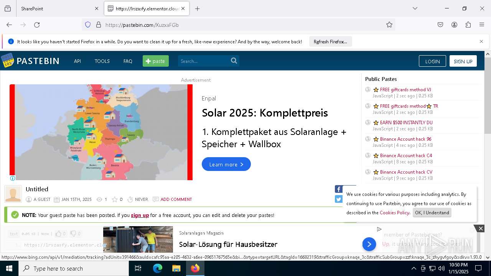This screenshot has width=491, height=276.
Task: Click the taskbar clock 10:50 PM
Action: point(458,268)
